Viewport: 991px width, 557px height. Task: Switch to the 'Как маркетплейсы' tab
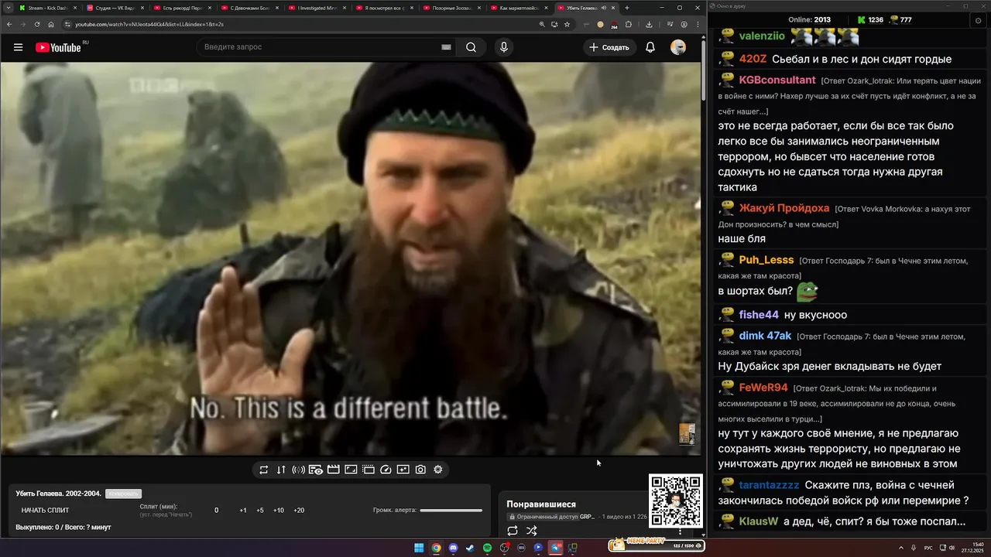tap(519, 8)
